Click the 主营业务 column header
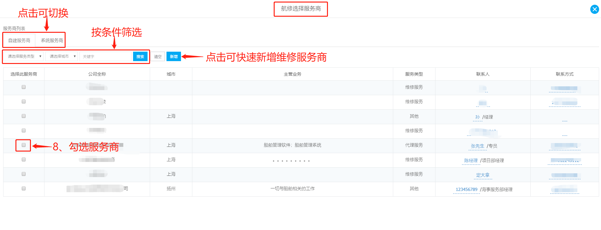This screenshot has height=230, width=601. coord(293,74)
